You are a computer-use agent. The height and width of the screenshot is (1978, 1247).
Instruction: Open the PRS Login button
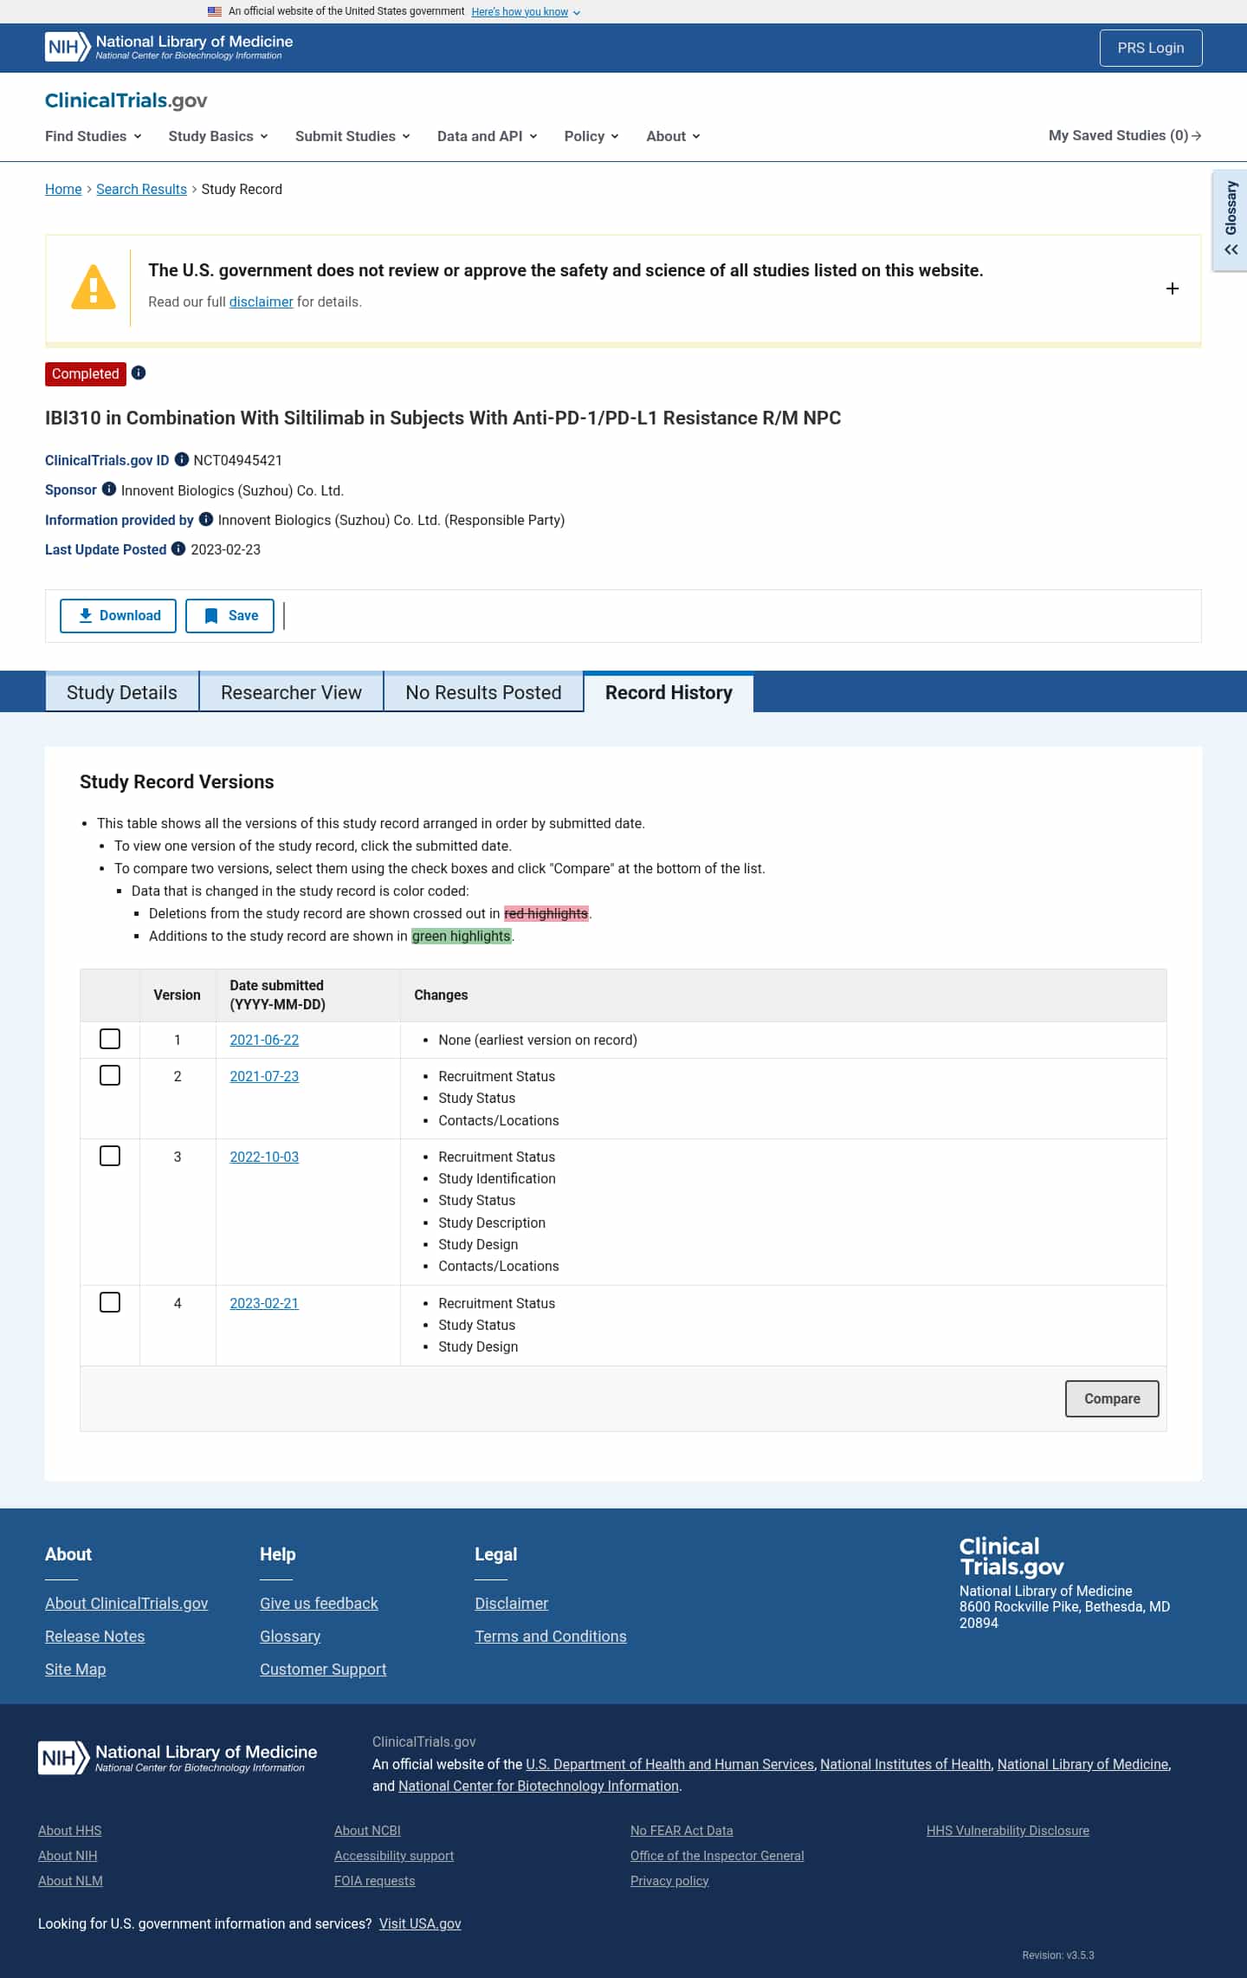click(1151, 48)
